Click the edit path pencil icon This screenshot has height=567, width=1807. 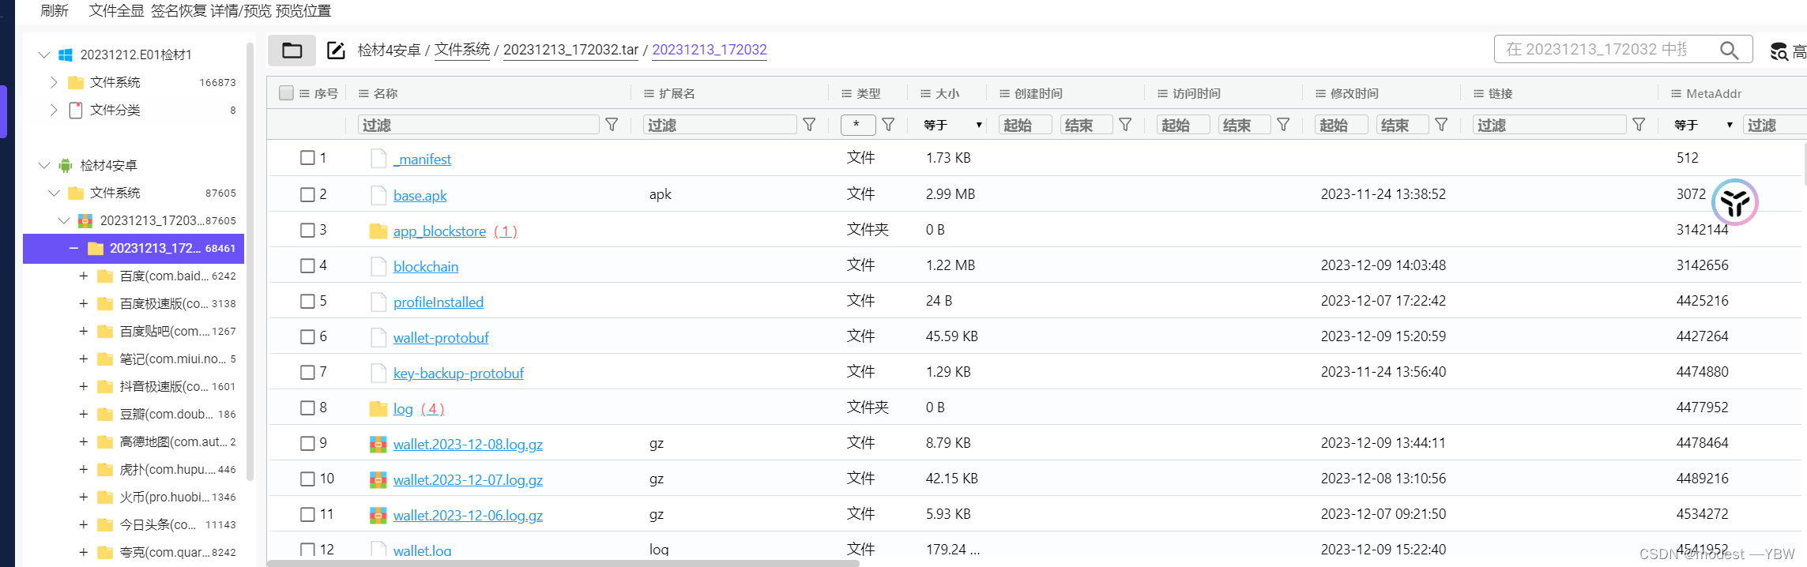tap(336, 51)
